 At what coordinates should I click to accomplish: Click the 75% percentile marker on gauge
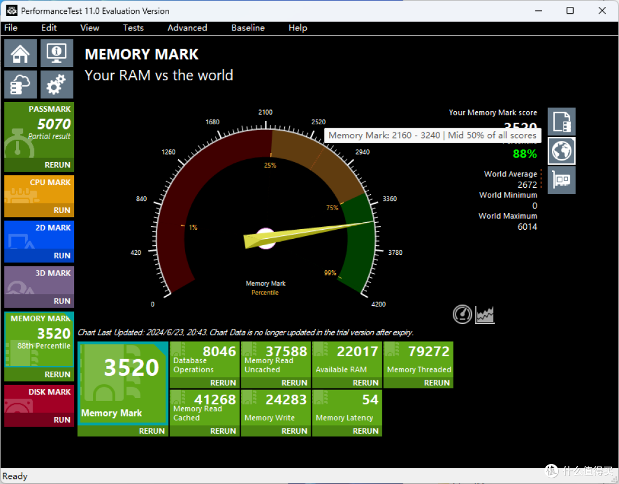coord(332,207)
